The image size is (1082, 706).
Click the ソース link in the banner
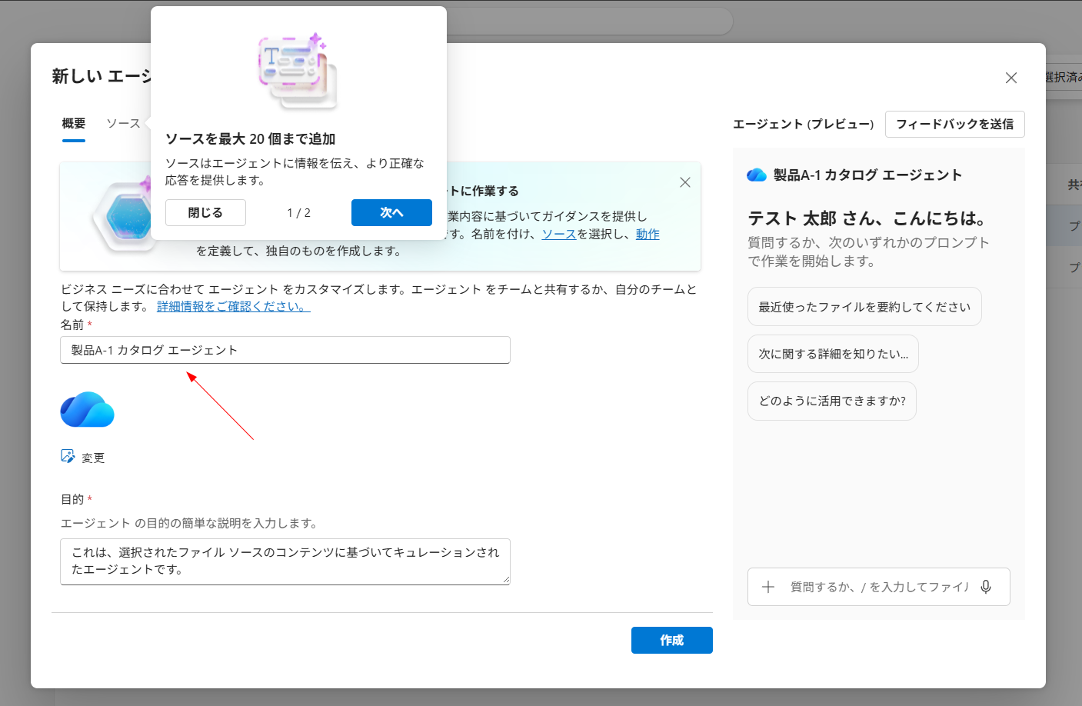click(x=559, y=234)
